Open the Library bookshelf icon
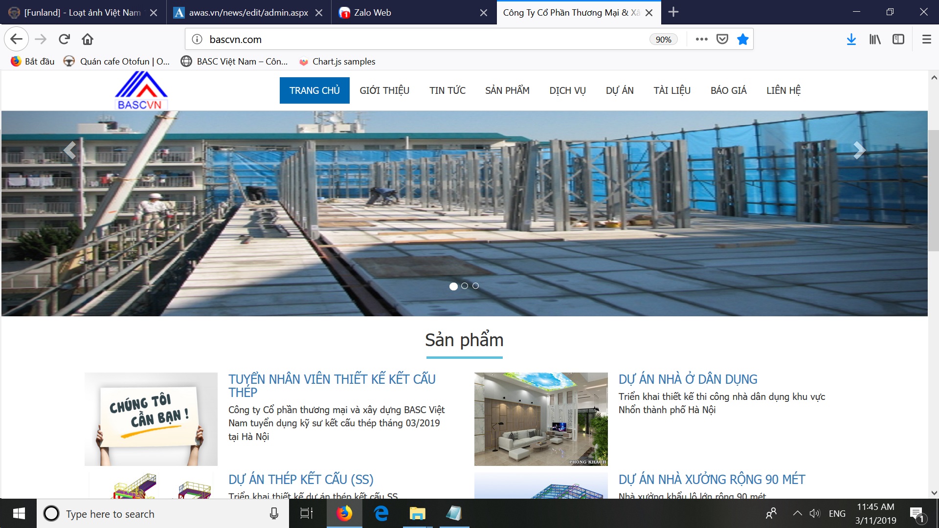 pos(874,39)
